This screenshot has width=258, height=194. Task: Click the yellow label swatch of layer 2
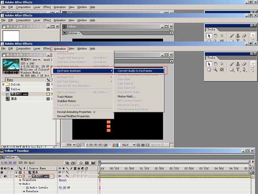[20, 176]
